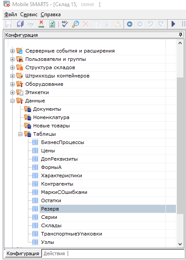The image size is (186, 260).
Task: Select the ТранспортныеУпаковки table
Action: 72,234
